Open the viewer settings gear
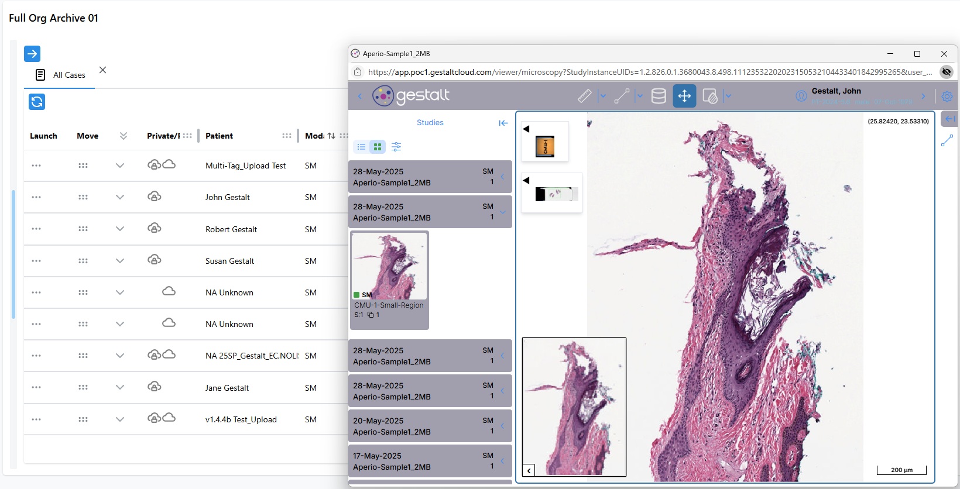Viewport: 960px width, 489px height. click(947, 97)
